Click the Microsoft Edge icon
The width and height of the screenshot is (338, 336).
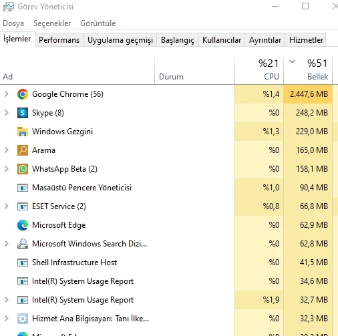pos(23,225)
